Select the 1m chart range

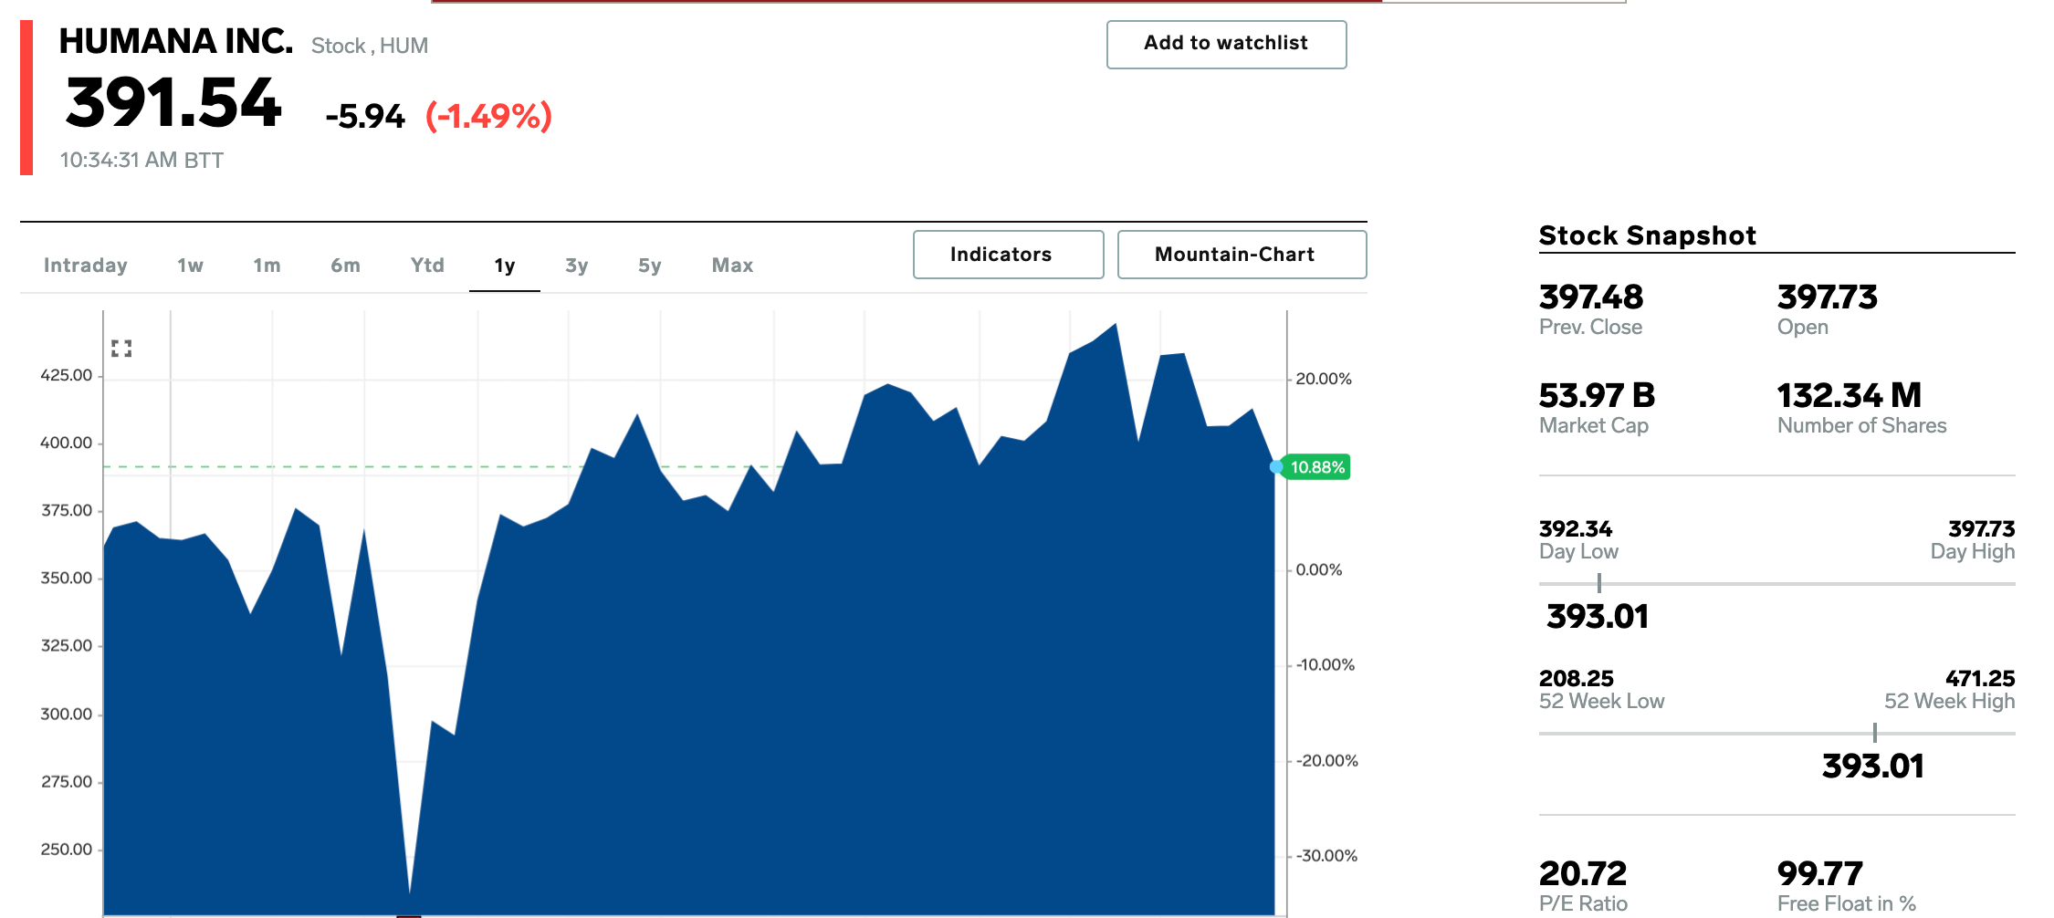tap(267, 266)
